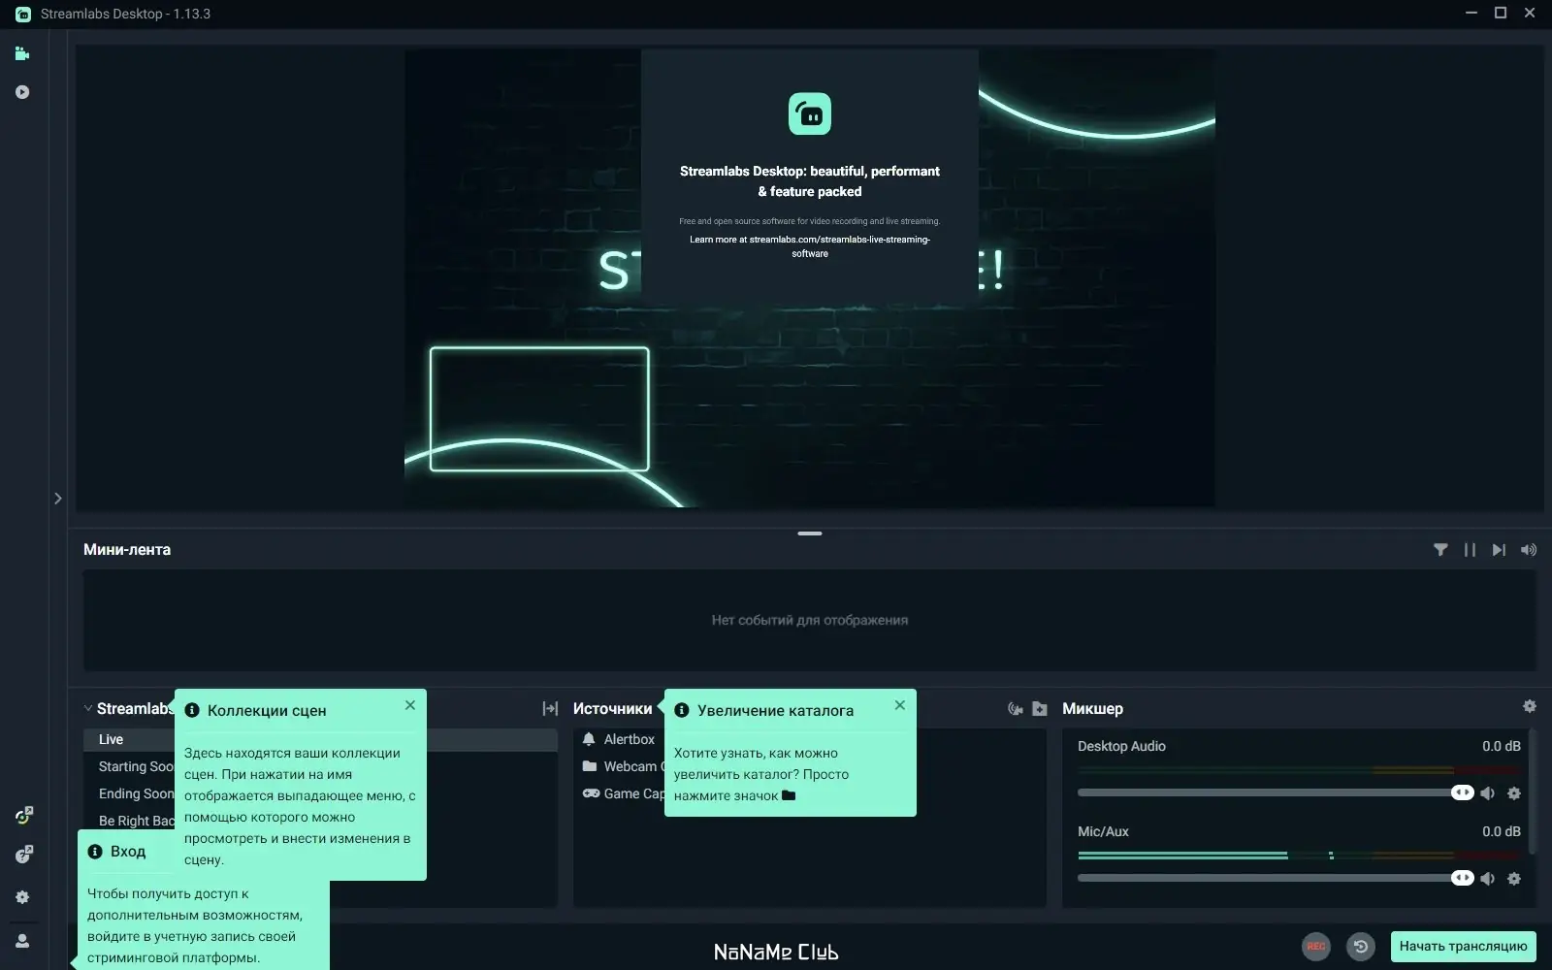Toggle studio mode icon in sources header
This screenshot has width=1552, height=970.
(x=1016, y=709)
